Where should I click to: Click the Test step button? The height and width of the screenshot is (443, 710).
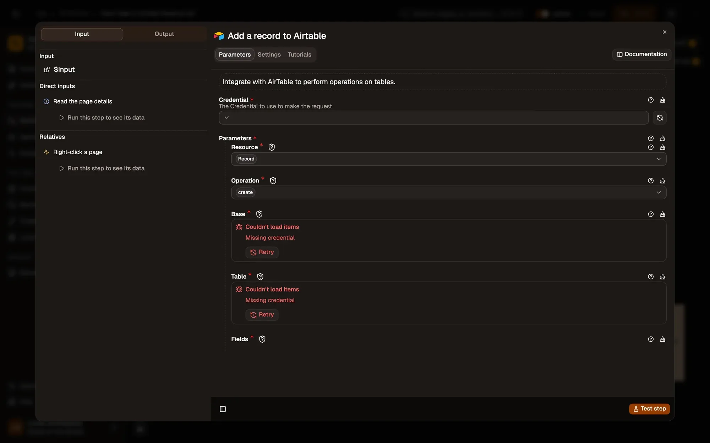click(x=649, y=409)
